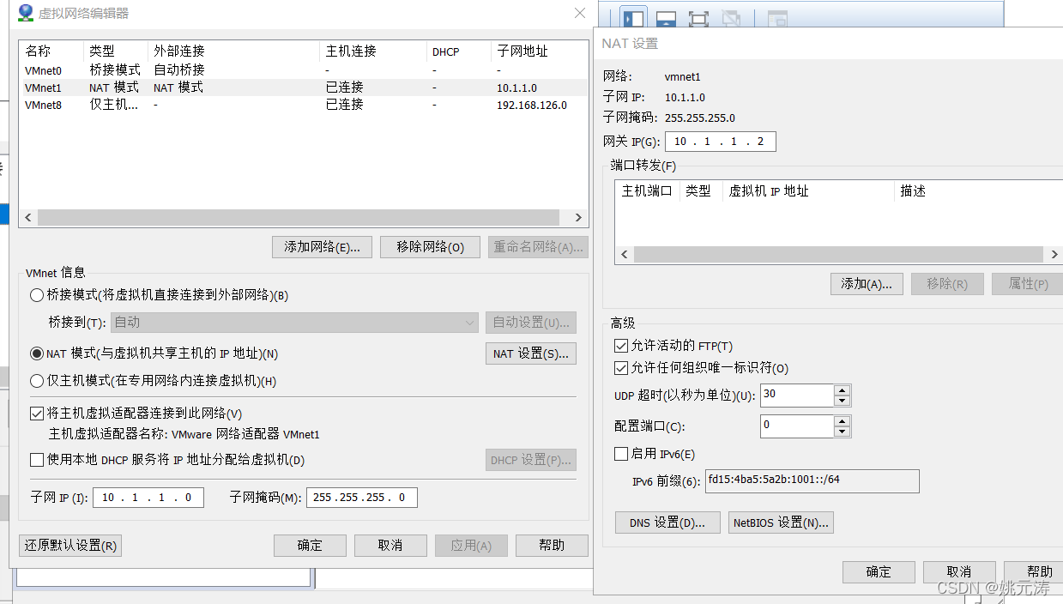Click the 子网地址 column header
The height and width of the screenshot is (604, 1063).
(540, 51)
